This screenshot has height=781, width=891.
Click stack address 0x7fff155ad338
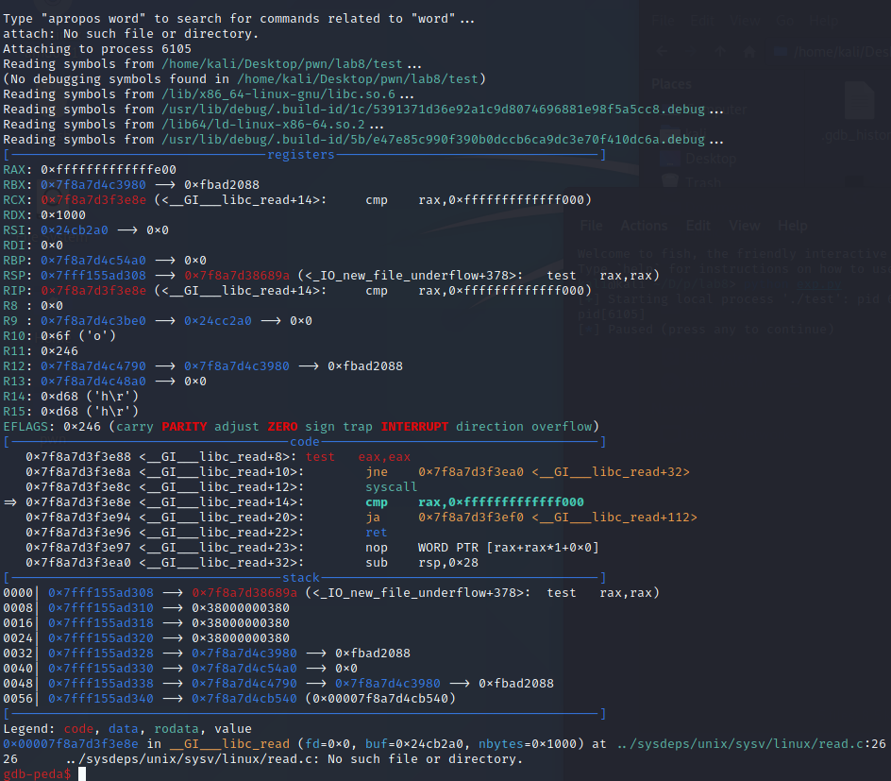[x=101, y=683]
